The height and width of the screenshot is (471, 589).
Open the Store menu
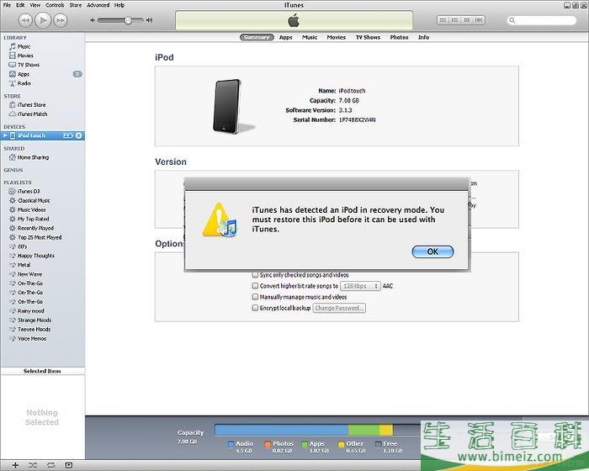click(x=76, y=5)
